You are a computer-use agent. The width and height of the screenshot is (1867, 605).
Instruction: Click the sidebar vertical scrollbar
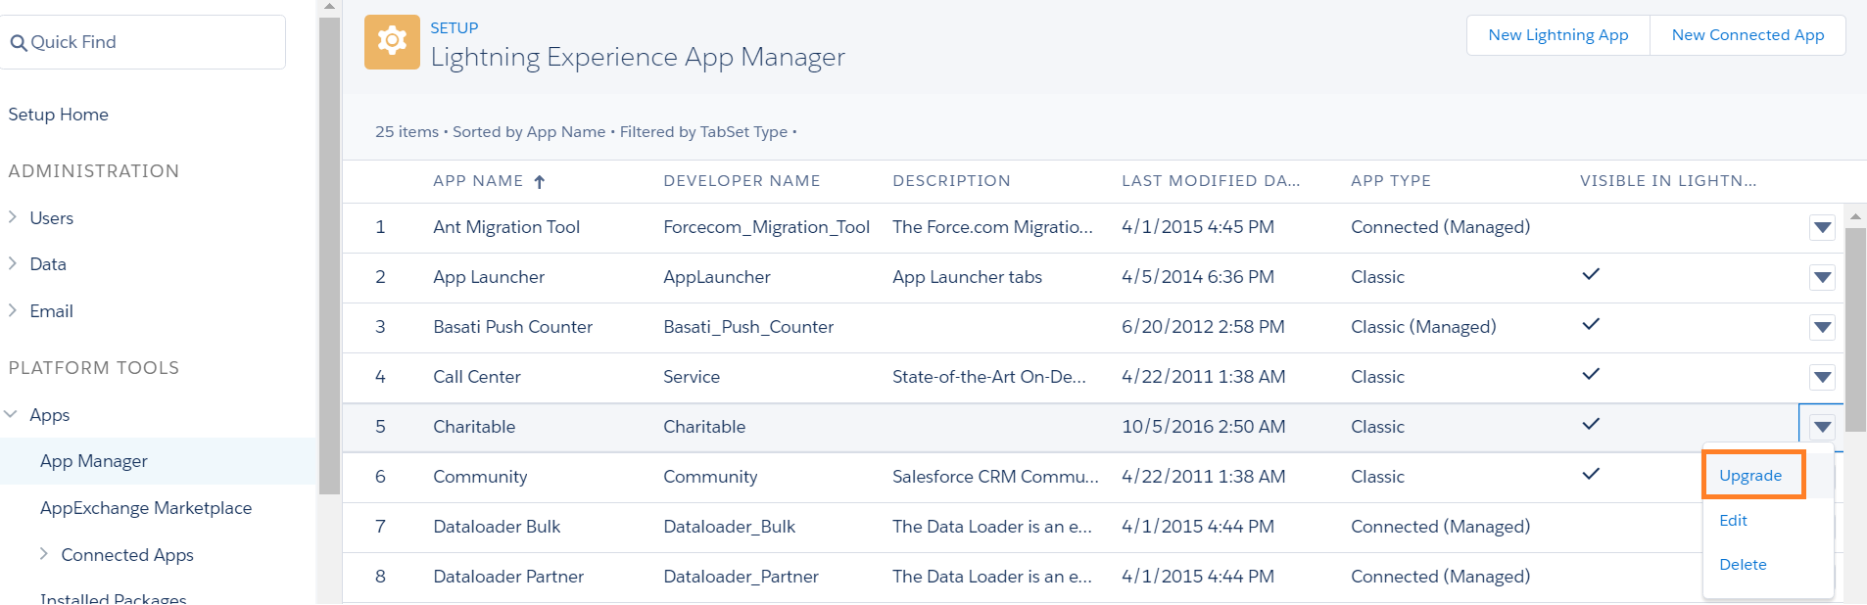click(329, 255)
